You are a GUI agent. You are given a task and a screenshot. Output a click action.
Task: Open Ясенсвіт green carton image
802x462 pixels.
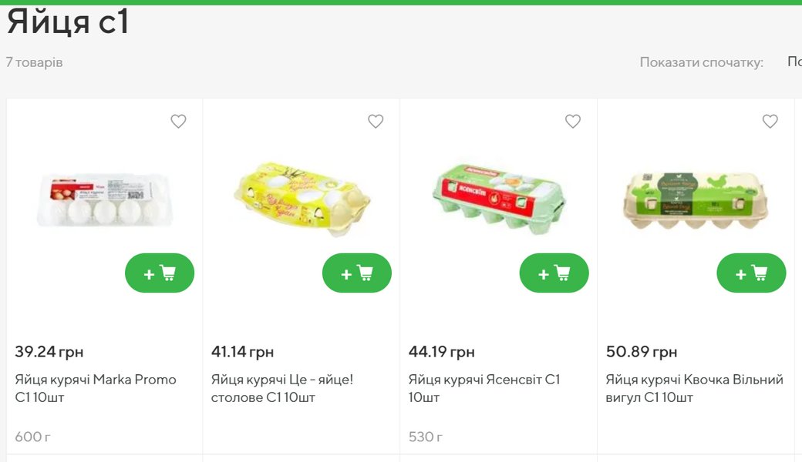point(499,198)
